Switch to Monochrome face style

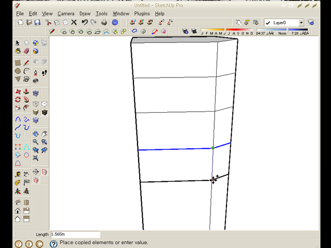click(x=36, y=120)
